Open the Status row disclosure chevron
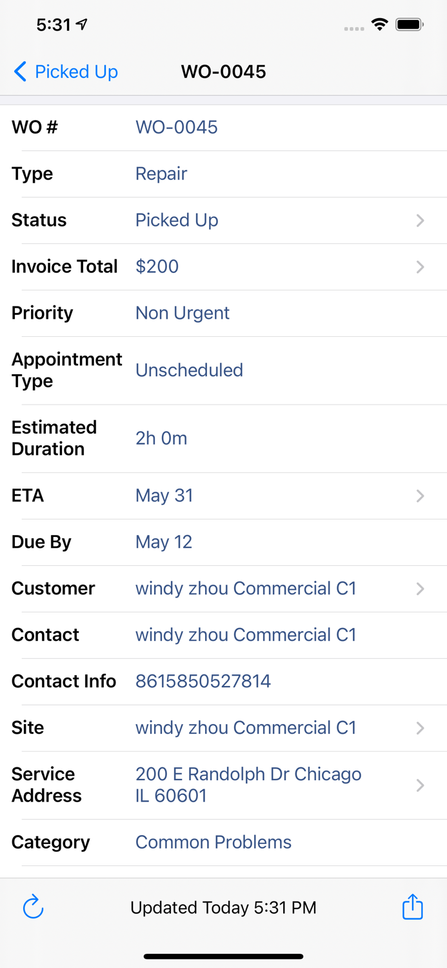The image size is (447, 968). (420, 220)
